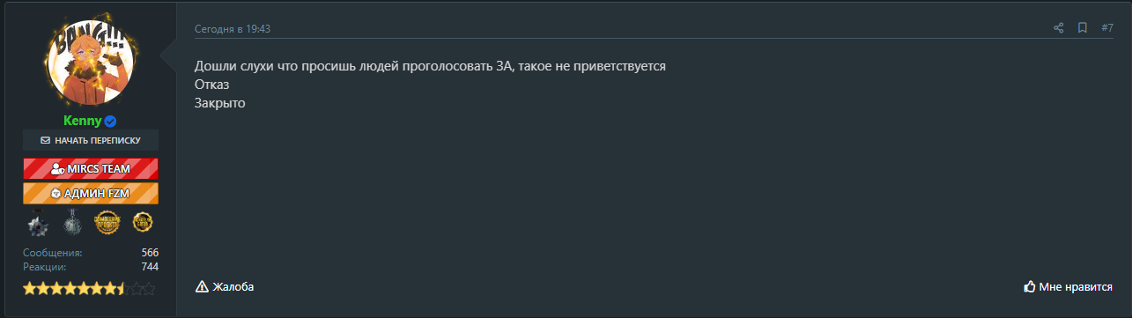1132x318 pixels.
Task: Open Kenny's reactions count 744
Action: coord(150,267)
